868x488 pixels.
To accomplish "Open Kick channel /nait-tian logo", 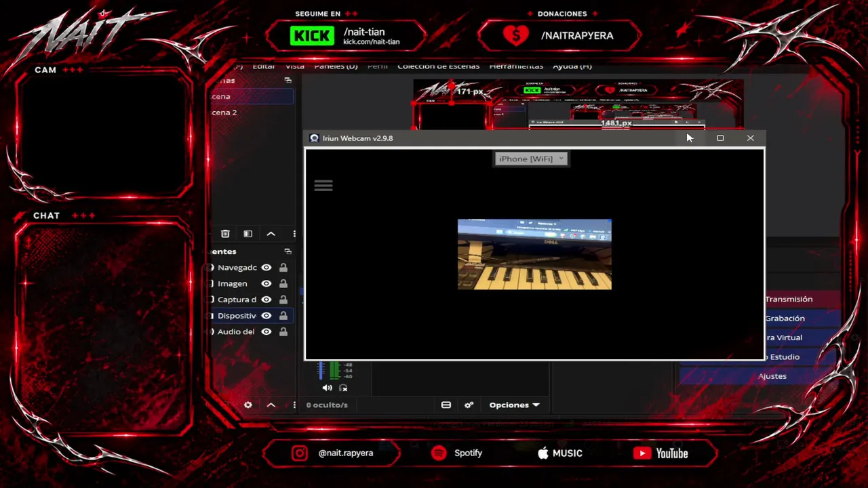I will 312,36.
